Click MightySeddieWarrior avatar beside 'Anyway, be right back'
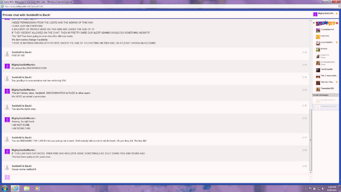Image resolution: width=341 pixels, height=192 pixels. point(7,119)
